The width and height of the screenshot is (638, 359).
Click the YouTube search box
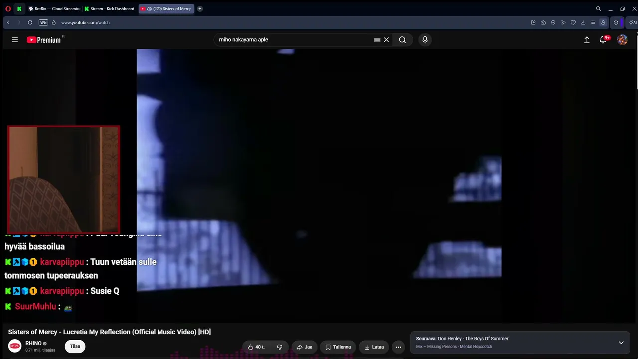coord(295,40)
